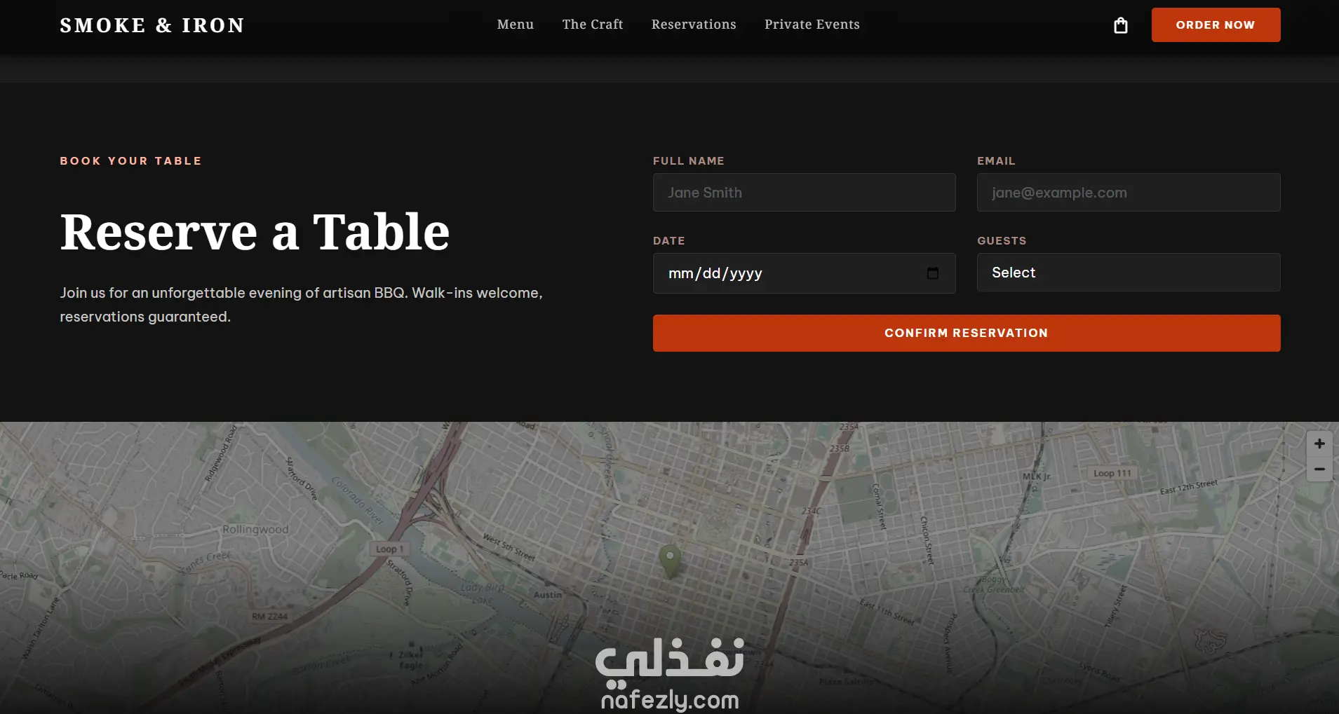Click the 'BOOK YOUR TABLE' label text

[130, 161]
